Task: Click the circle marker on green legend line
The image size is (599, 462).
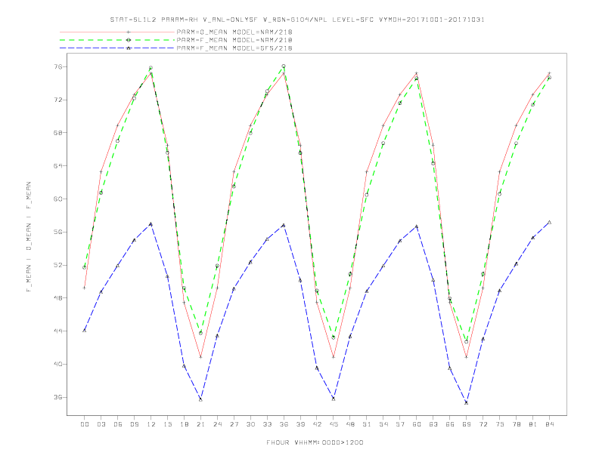Action: pyautogui.click(x=129, y=40)
